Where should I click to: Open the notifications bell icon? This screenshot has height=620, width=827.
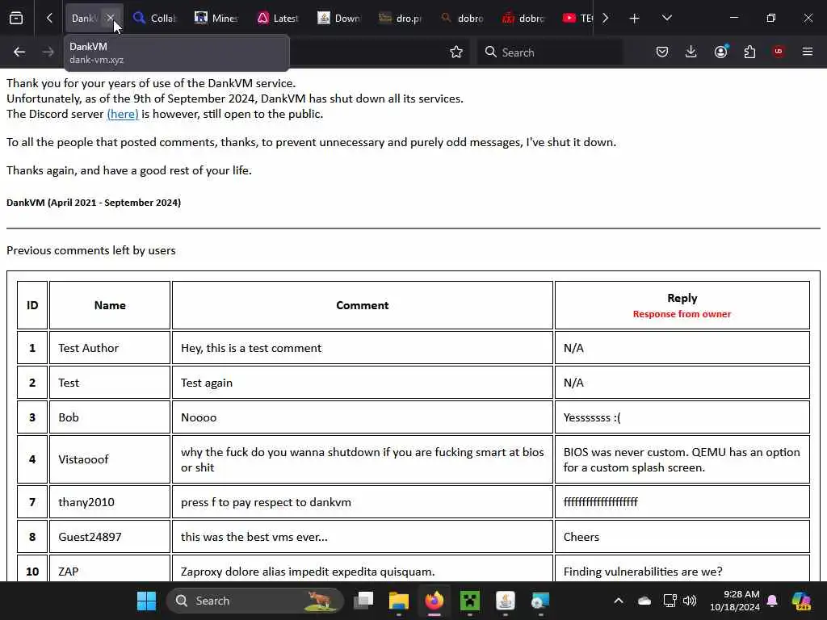772,601
